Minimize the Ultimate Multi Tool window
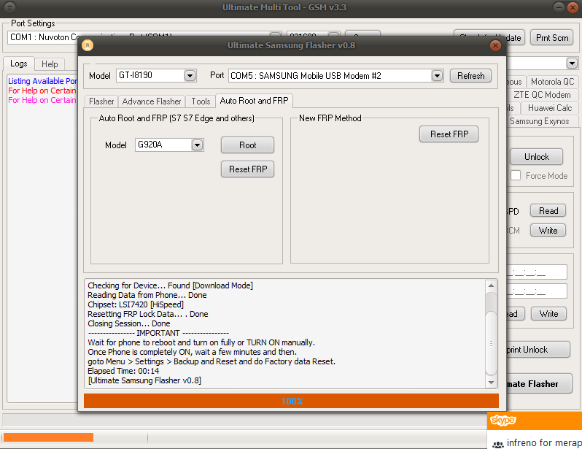The width and height of the screenshot is (582, 449). 559,7
